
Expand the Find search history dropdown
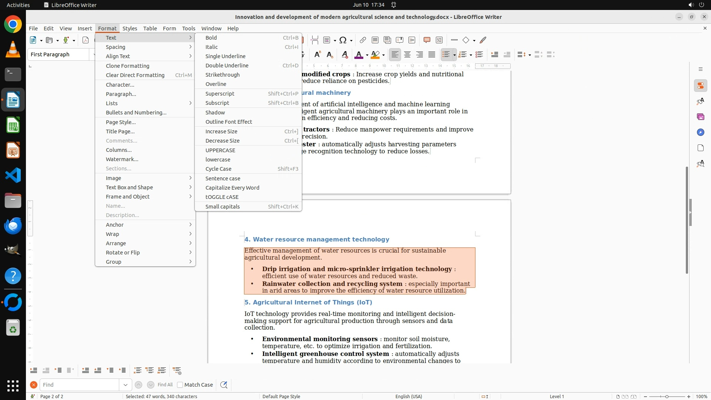point(125,385)
